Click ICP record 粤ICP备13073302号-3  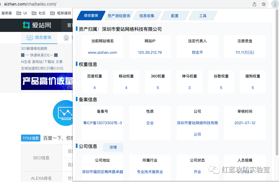102,123
